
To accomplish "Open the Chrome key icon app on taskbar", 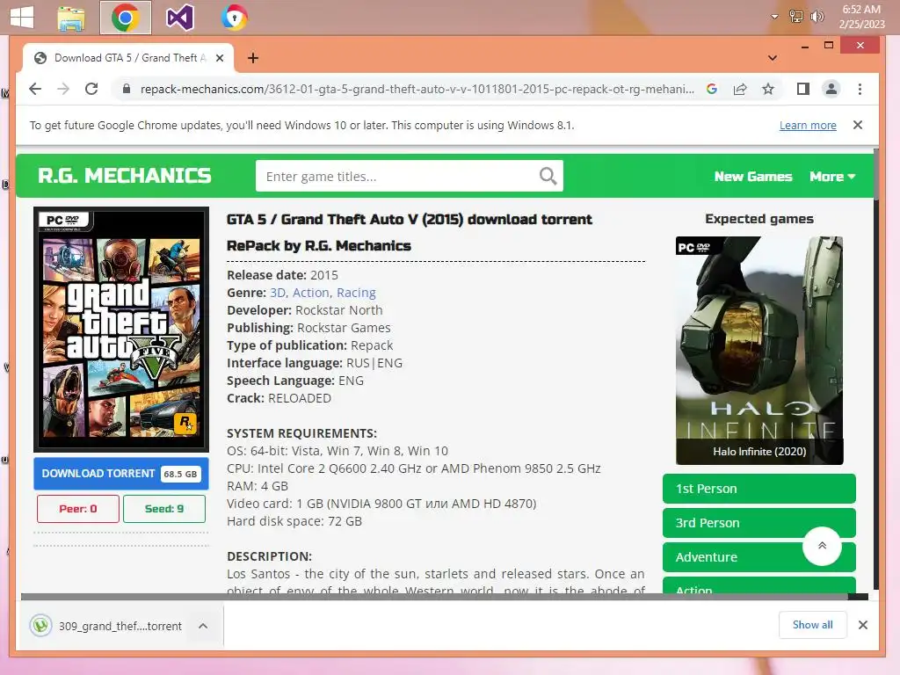I will click(x=234, y=18).
